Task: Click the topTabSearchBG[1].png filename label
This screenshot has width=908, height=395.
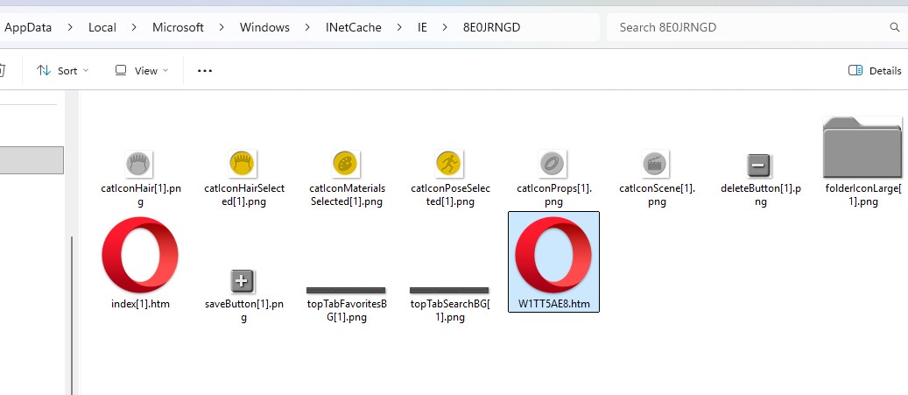Action: 450,310
